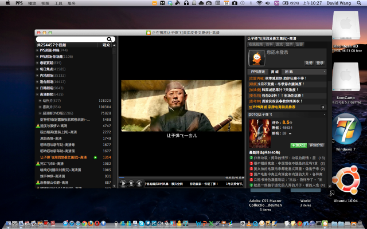This screenshot has height=229, width=367.
Task: Select the list item with 2272 viewers
Action: 74,132
